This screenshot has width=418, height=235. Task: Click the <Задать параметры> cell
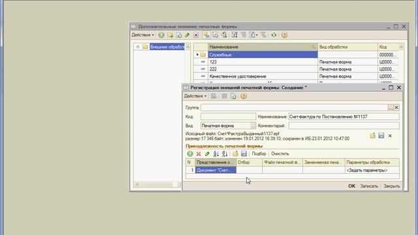click(x=372, y=170)
